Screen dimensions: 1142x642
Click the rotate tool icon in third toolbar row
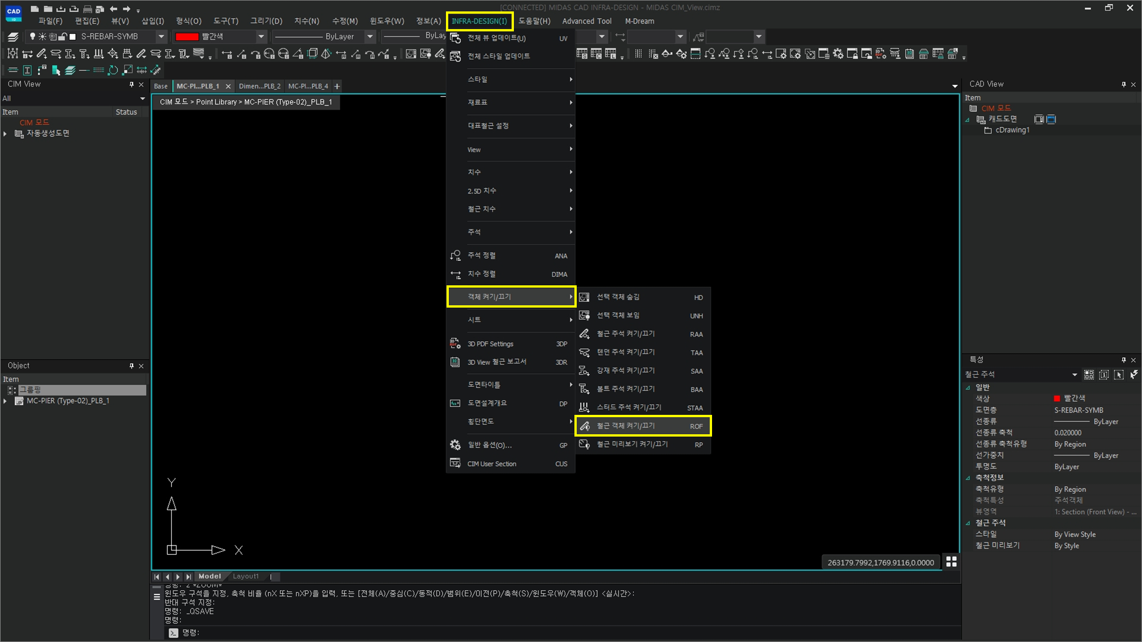[113, 70]
